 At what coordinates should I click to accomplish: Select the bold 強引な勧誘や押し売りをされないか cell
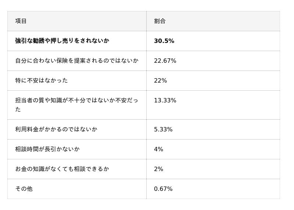62,41
